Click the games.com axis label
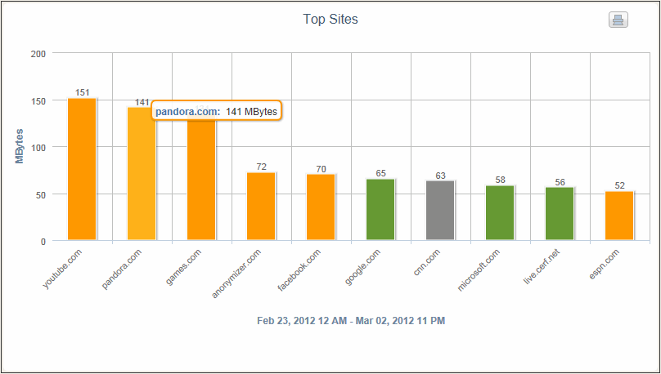This screenshot has width=661, height=374. click(184, 267)
